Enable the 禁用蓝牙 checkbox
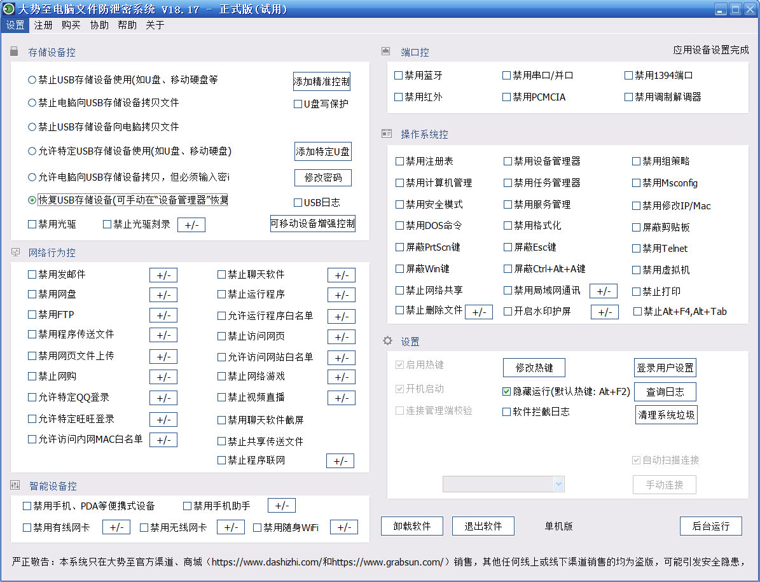The image size is (760, 582). point(399,75)
